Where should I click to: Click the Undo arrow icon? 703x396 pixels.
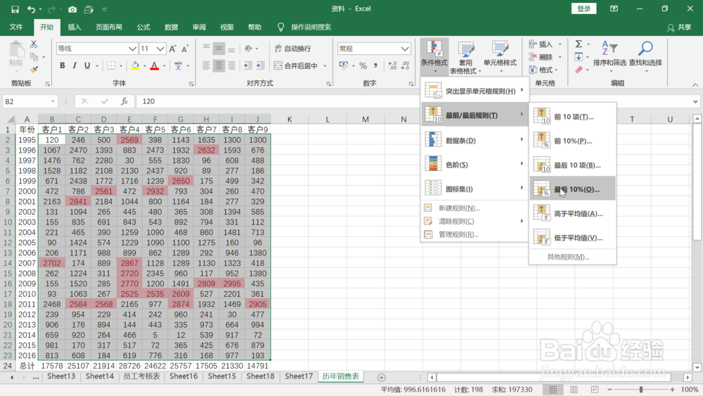pyautogui.click(x=30, y=9)
